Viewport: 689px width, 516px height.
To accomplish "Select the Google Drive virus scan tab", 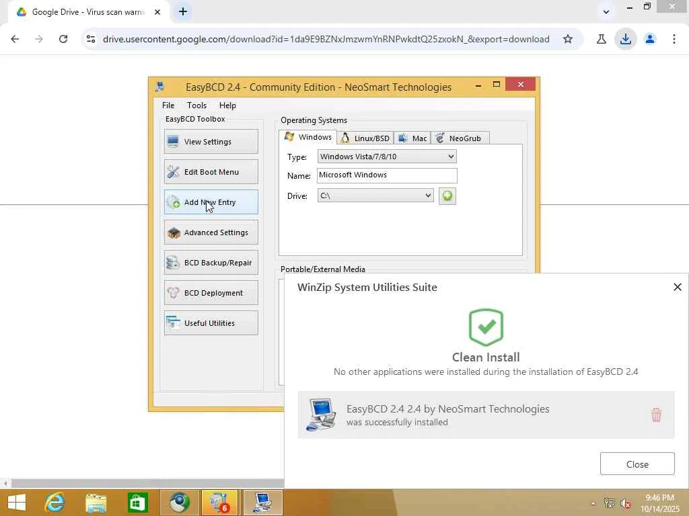I will [88, 12].
